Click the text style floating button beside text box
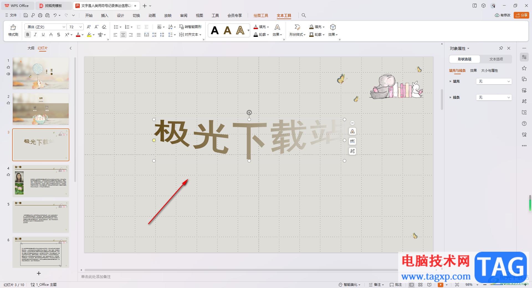 pos(352,131)
